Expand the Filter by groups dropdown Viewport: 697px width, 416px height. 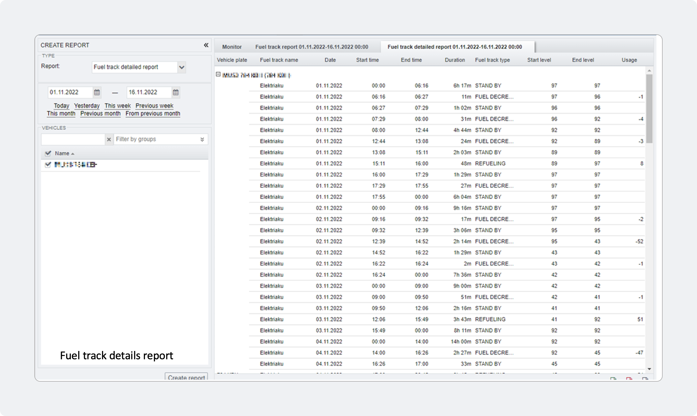202,139
